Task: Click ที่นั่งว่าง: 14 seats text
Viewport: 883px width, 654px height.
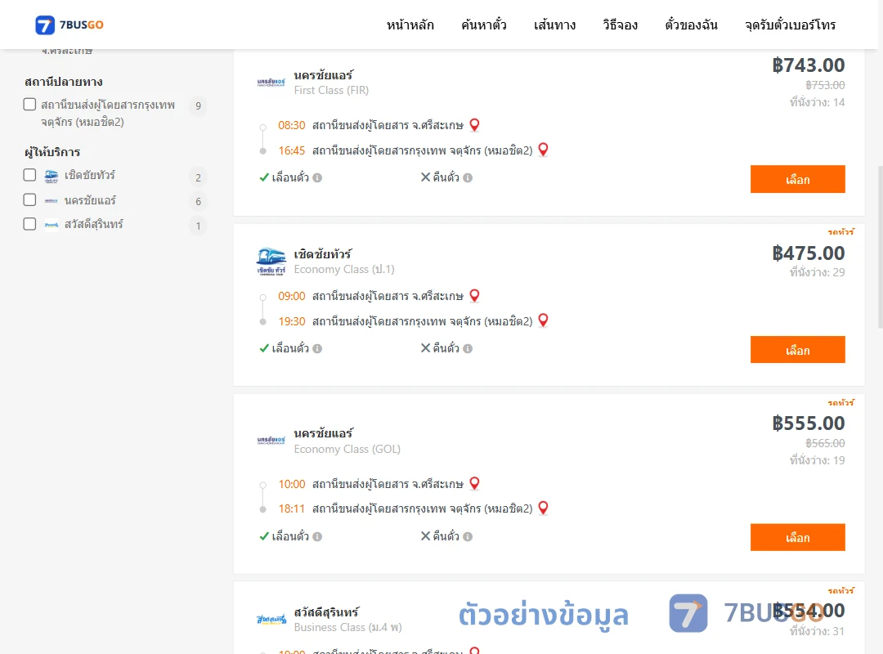Action: 817,102
